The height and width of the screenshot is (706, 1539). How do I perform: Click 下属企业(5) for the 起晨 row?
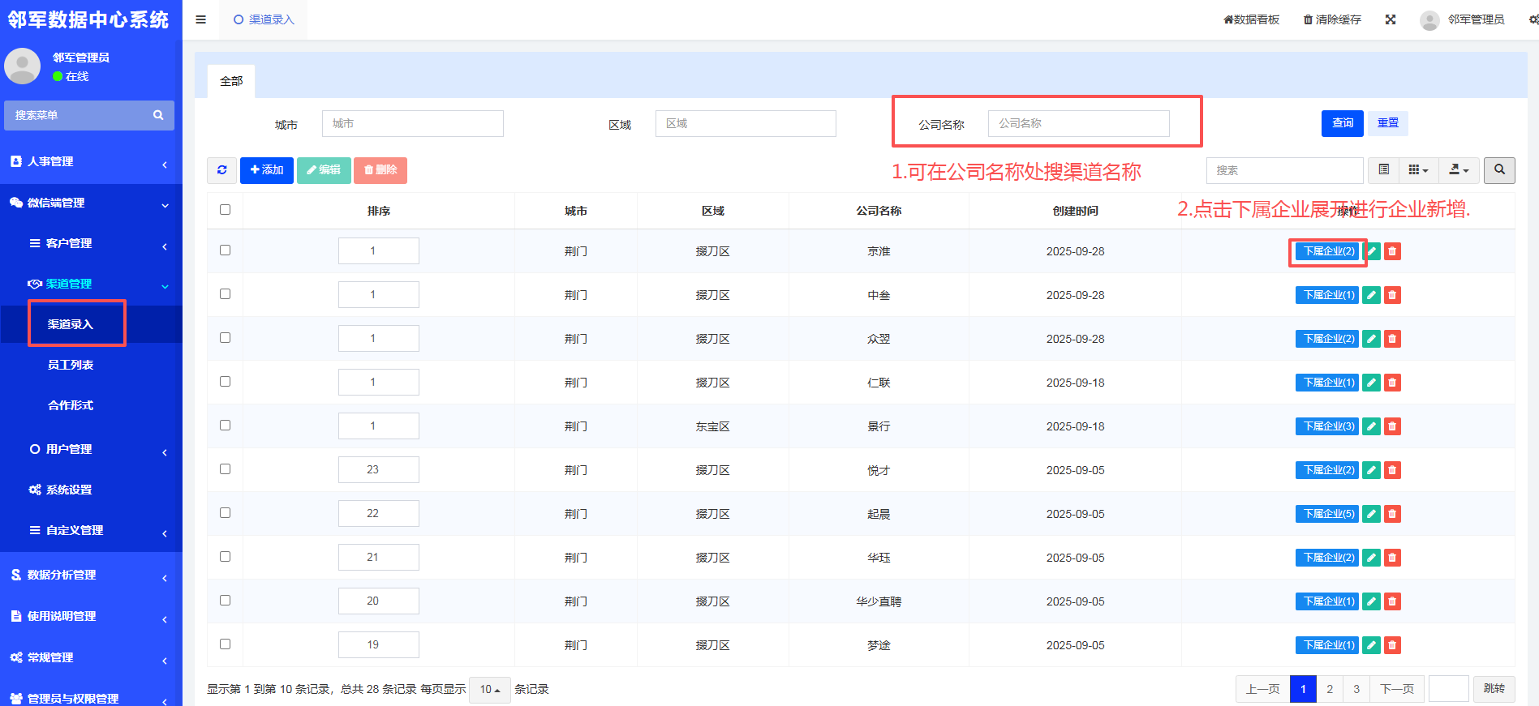coord(1326,514)
